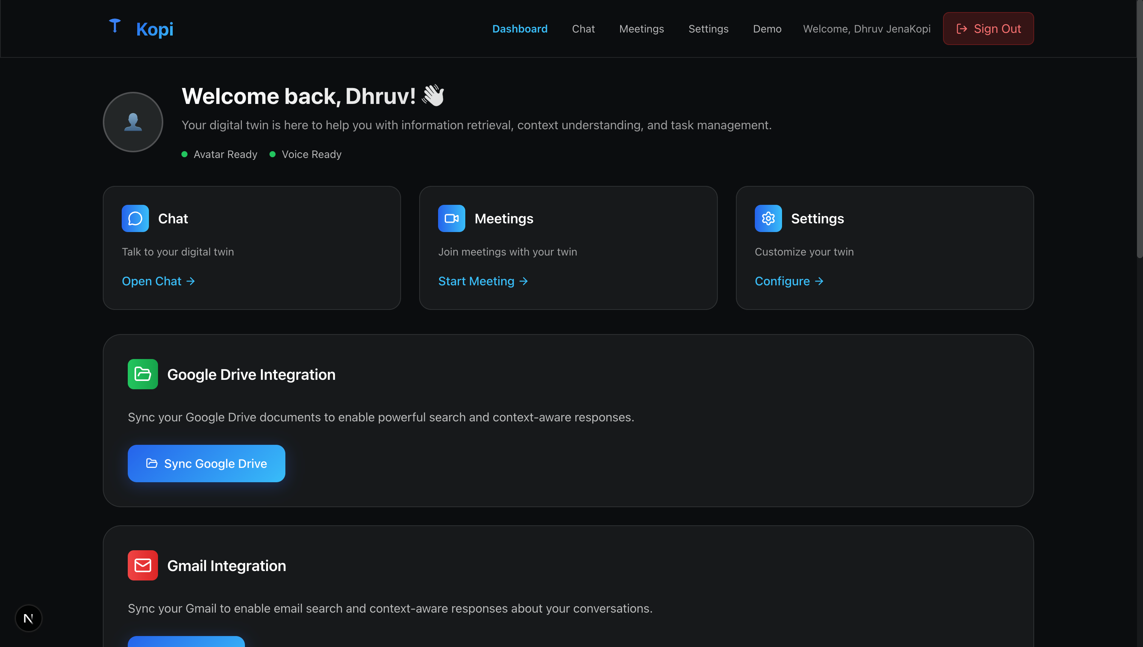The image size is (1143, 647).
Task: Click the blue Chat bubble icon
Action: coord(135,218)
